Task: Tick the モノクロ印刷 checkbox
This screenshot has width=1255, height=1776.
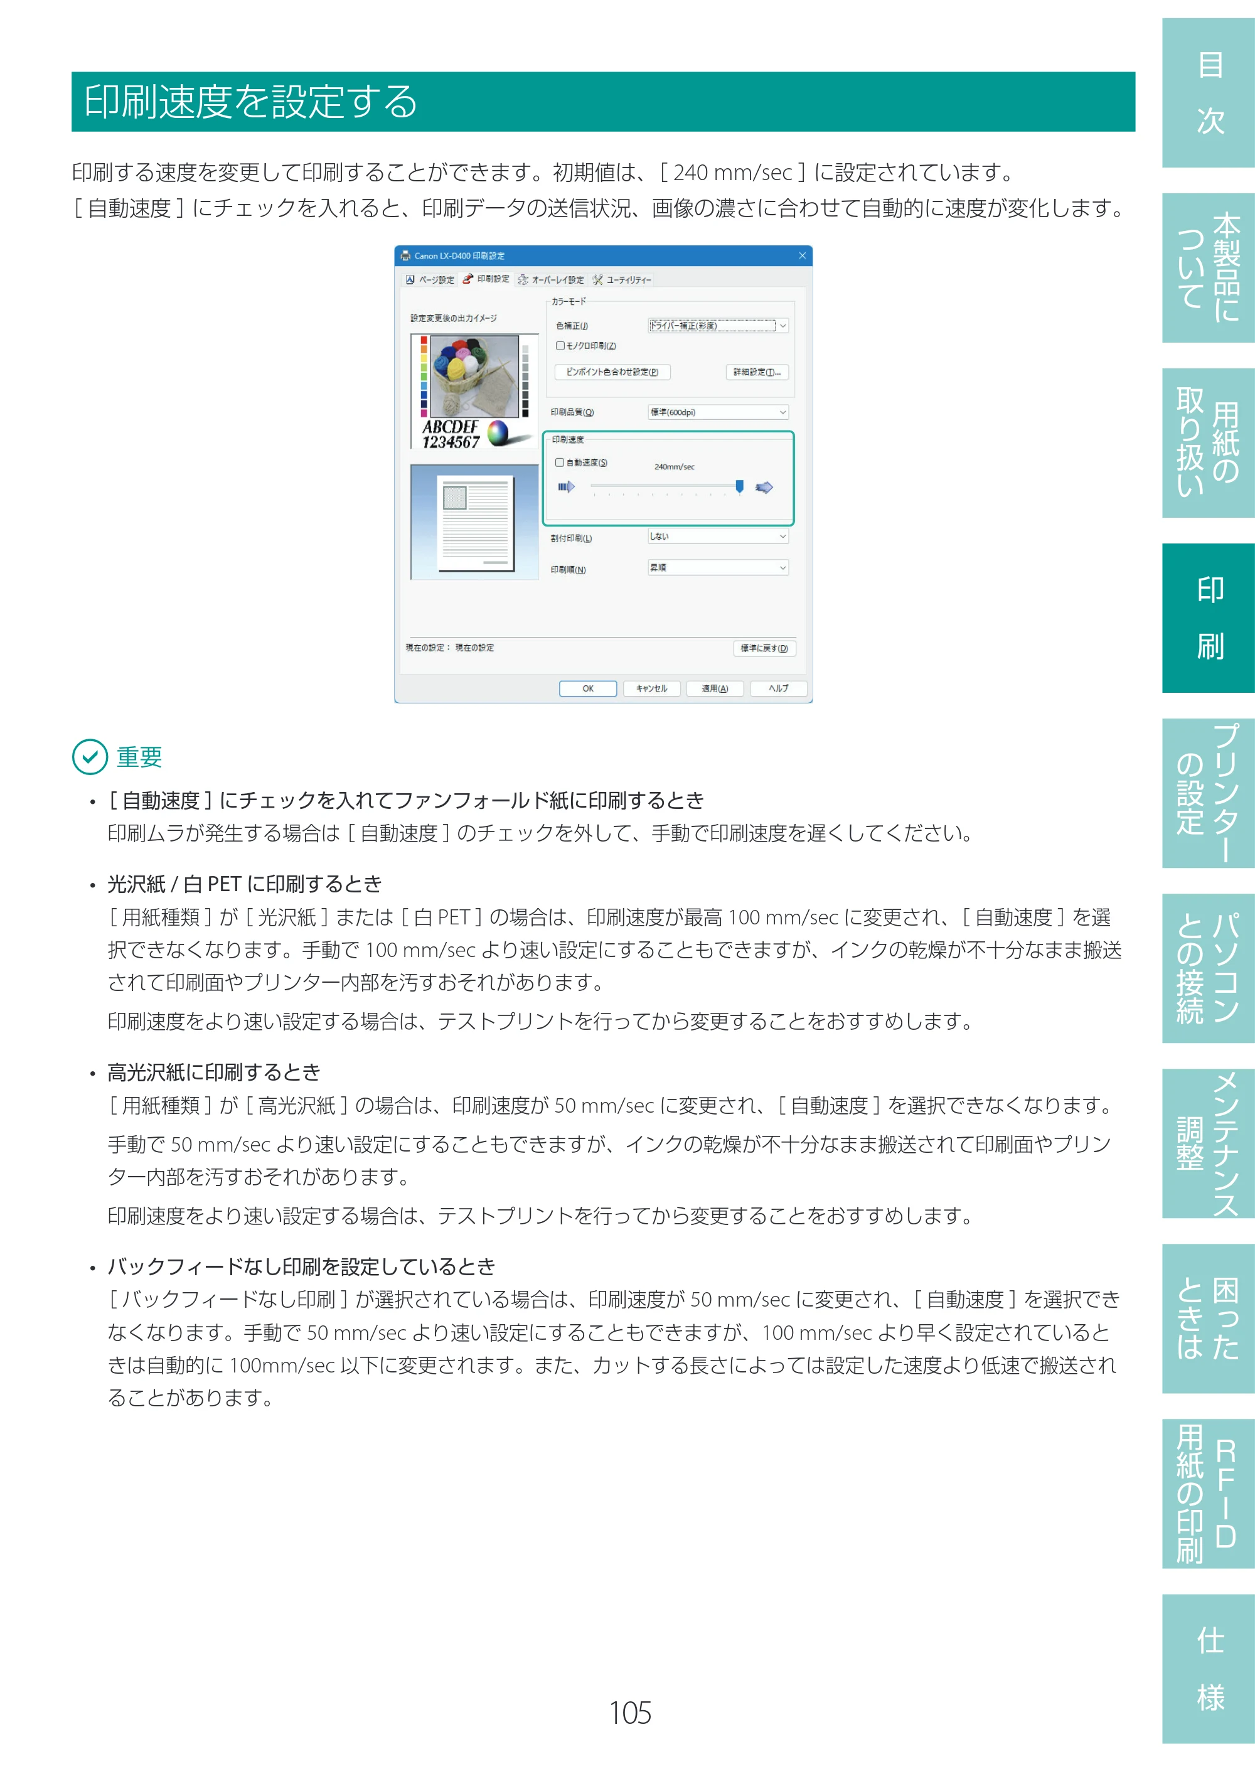Action: (x=560, y=346)
